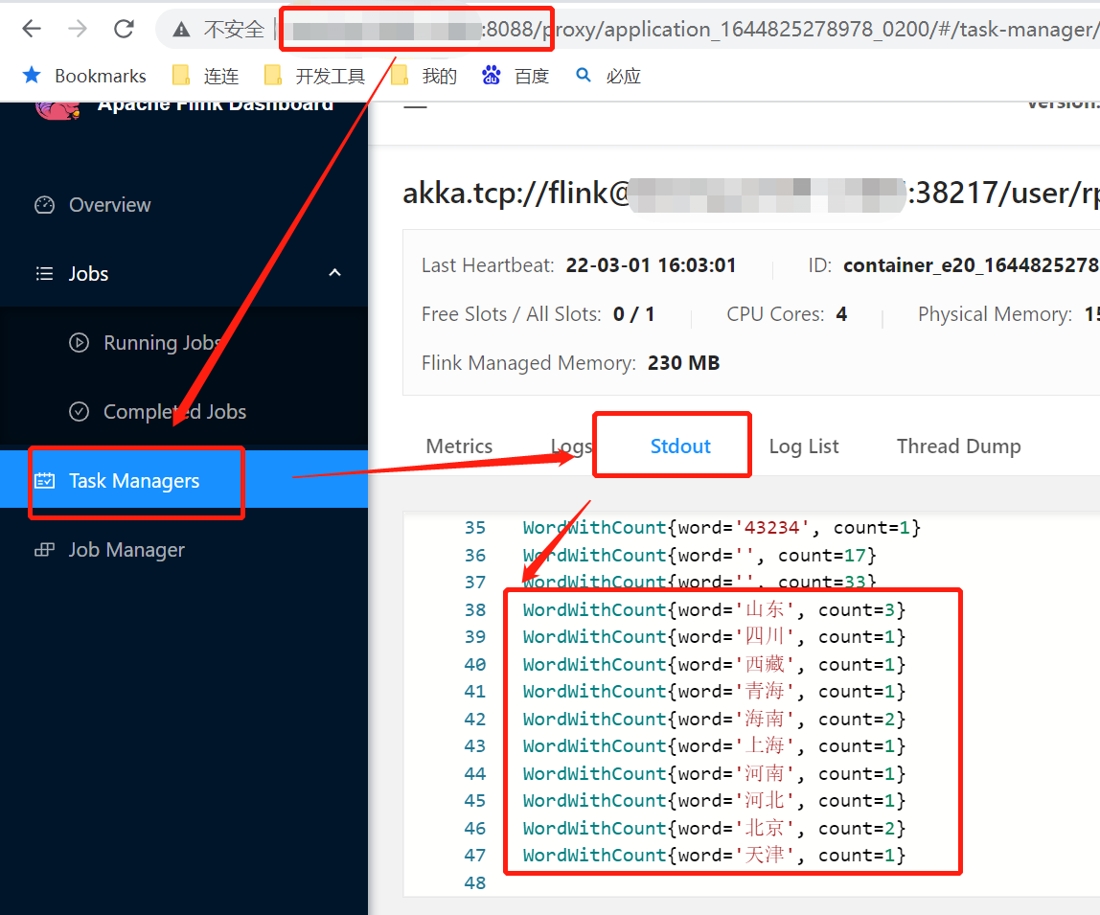The height and width of the screenshot is (915, 1100).
Task: Open Running Jobs in sidebar
Action: click(162, 343)
